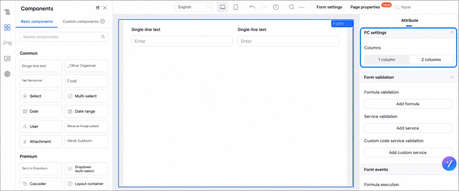Switch to desktop PC preview
459x191 pixels.
click(x=223, y=7)
